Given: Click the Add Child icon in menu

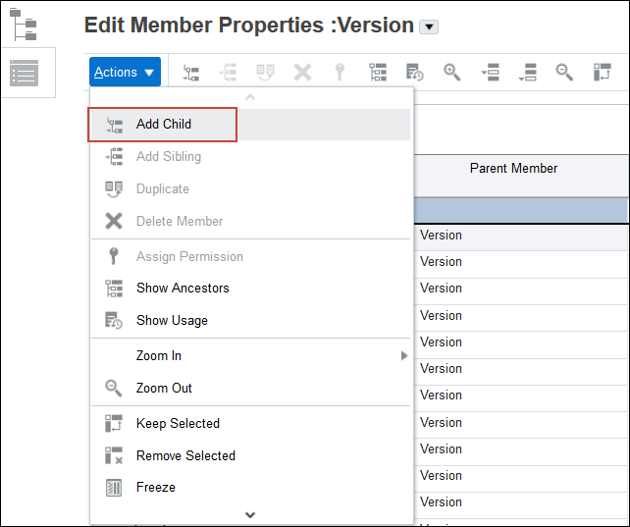Looking at the screenshot, I should click(114, 125).
